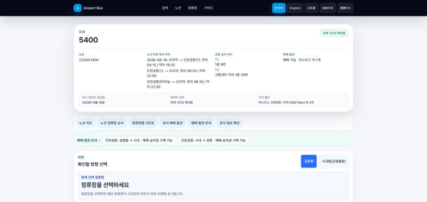Open the 예매·발권 안내 section chip
This screenshot has width=427, height=202.
click(201, 123)
